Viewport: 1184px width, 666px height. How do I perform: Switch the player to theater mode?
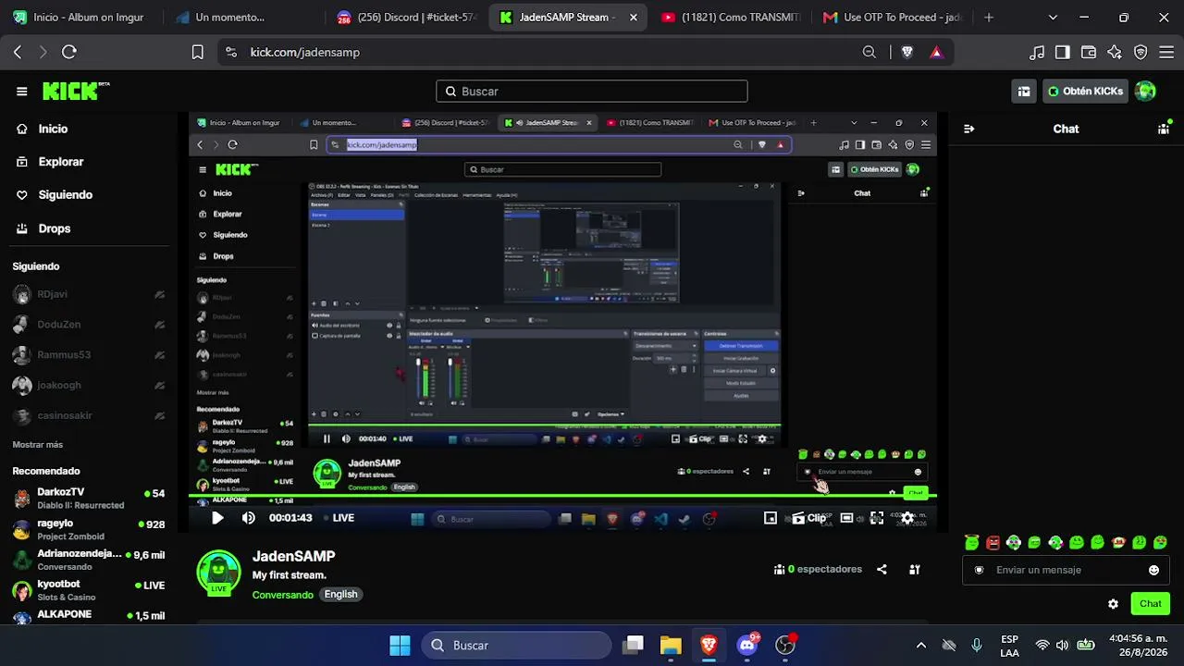(x=846, y=518)
